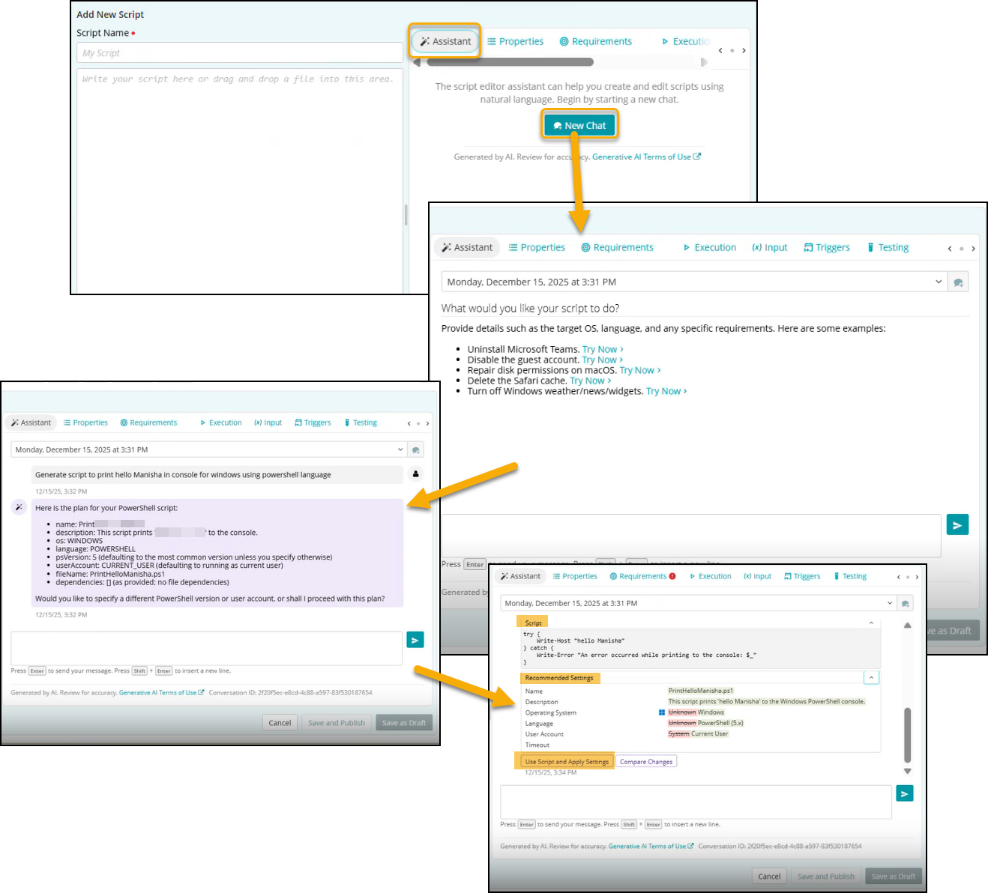This screenshot has height=893, width=988.
Task: Click send arrow in PowerShell plan chat
Action: 415,640
